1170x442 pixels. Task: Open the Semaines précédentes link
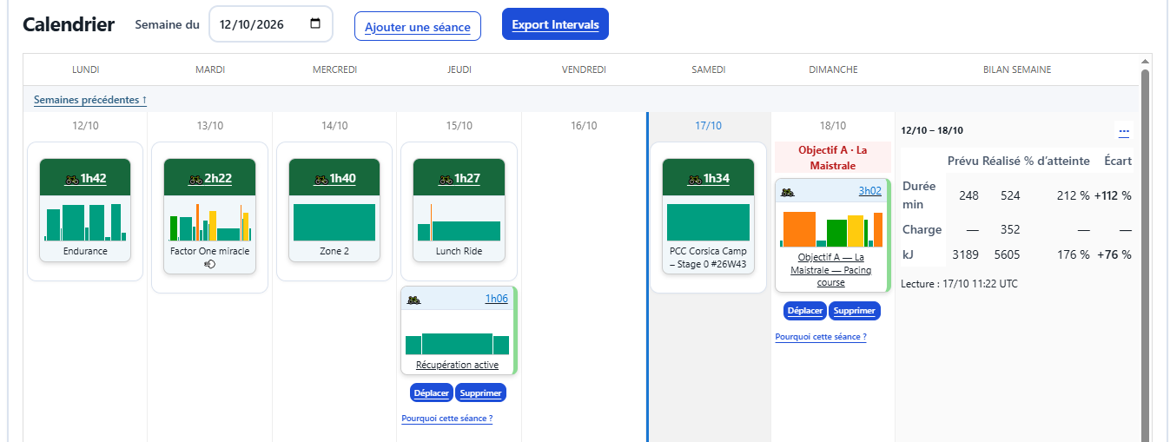(90, 100)
